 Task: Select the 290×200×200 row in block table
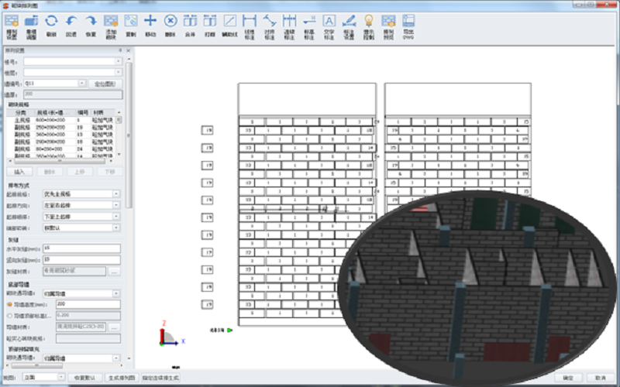[60, 142]
